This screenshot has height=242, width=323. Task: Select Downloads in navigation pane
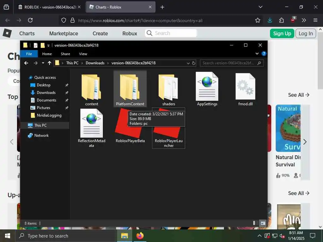point(46,93)
